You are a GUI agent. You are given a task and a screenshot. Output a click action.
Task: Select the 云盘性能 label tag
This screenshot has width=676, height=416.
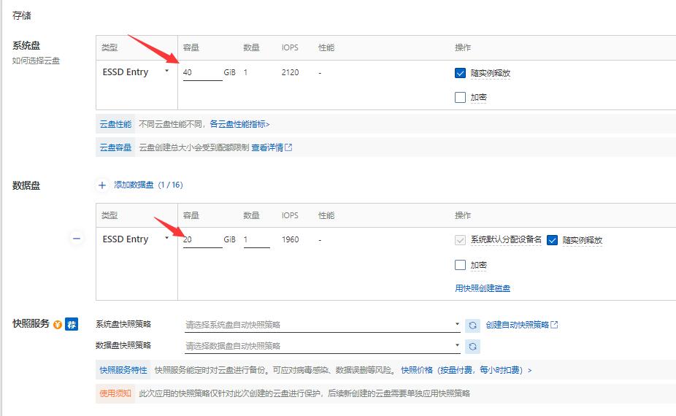point(115,125)
